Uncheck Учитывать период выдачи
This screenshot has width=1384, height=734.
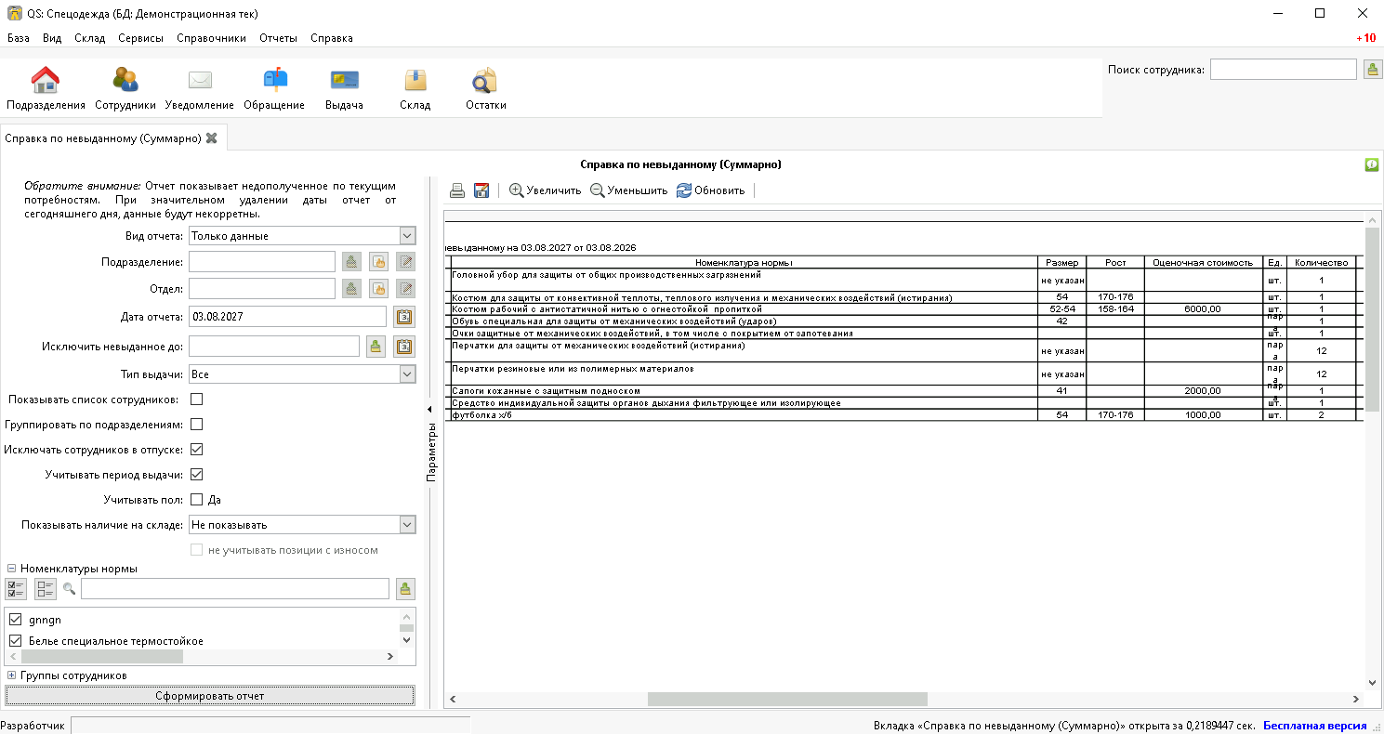[196, 475]
